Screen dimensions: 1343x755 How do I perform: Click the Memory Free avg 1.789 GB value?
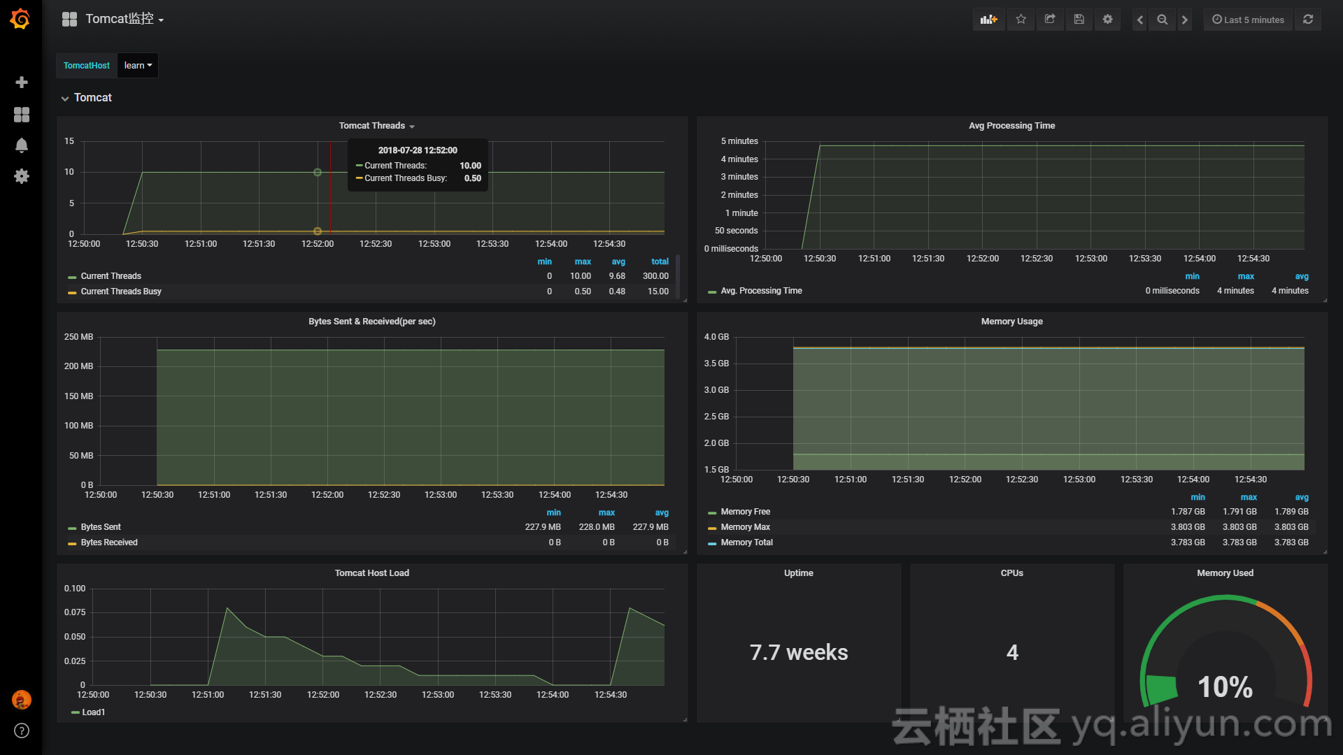[1291, 512]
